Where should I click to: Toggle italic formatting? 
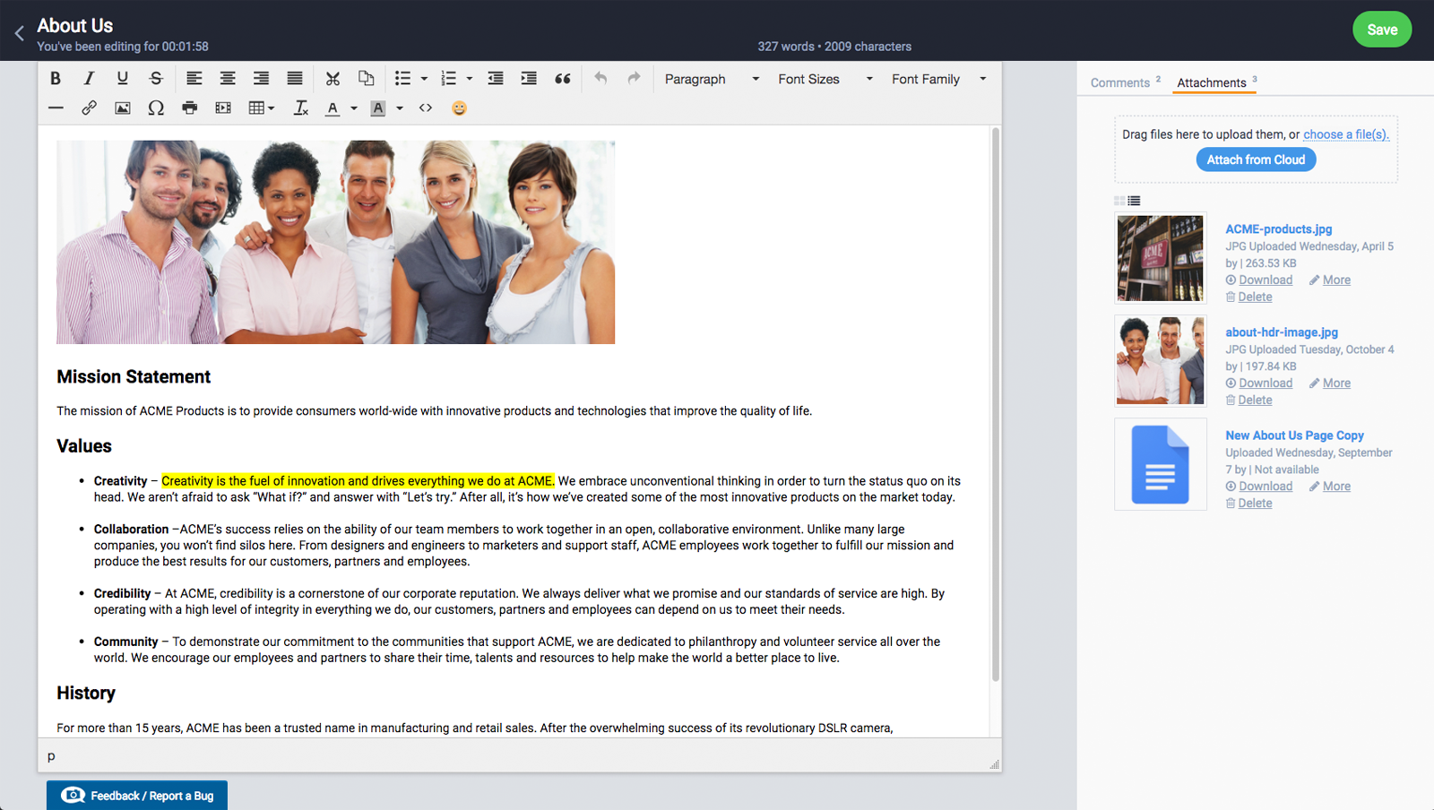(89, 79)
